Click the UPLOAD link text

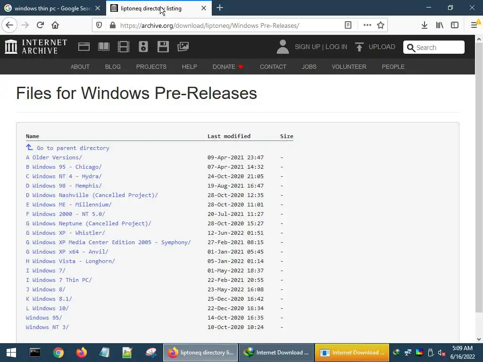tap(382, 47)
